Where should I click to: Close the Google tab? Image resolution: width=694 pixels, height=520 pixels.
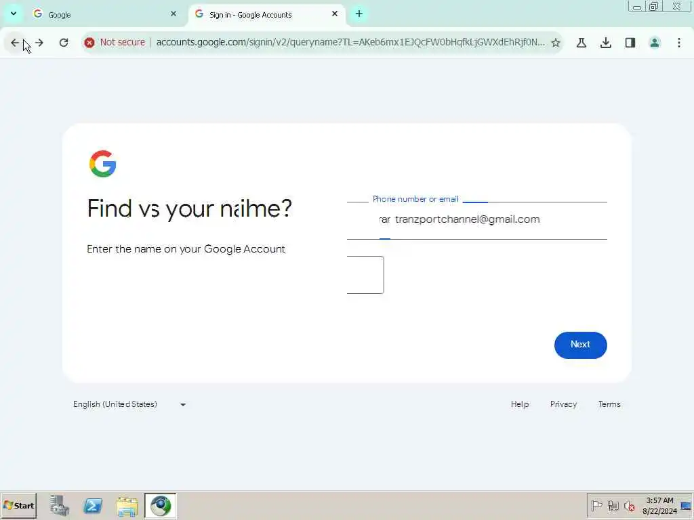tap(173, 14)
